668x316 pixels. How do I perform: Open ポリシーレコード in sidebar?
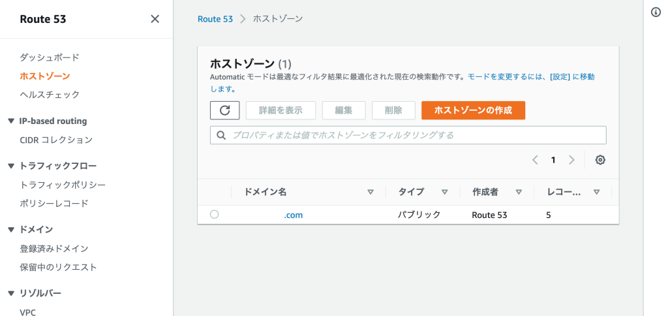click(53, 204)
